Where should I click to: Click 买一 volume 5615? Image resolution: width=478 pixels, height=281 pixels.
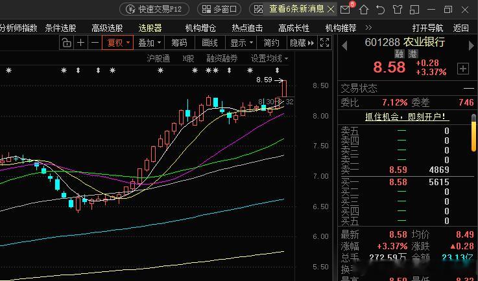(439, 182)
